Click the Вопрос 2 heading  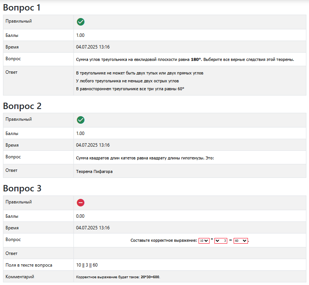tap(22, 106)
